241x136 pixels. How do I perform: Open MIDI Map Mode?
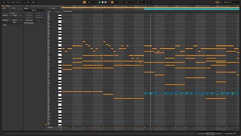click(225, 2)
